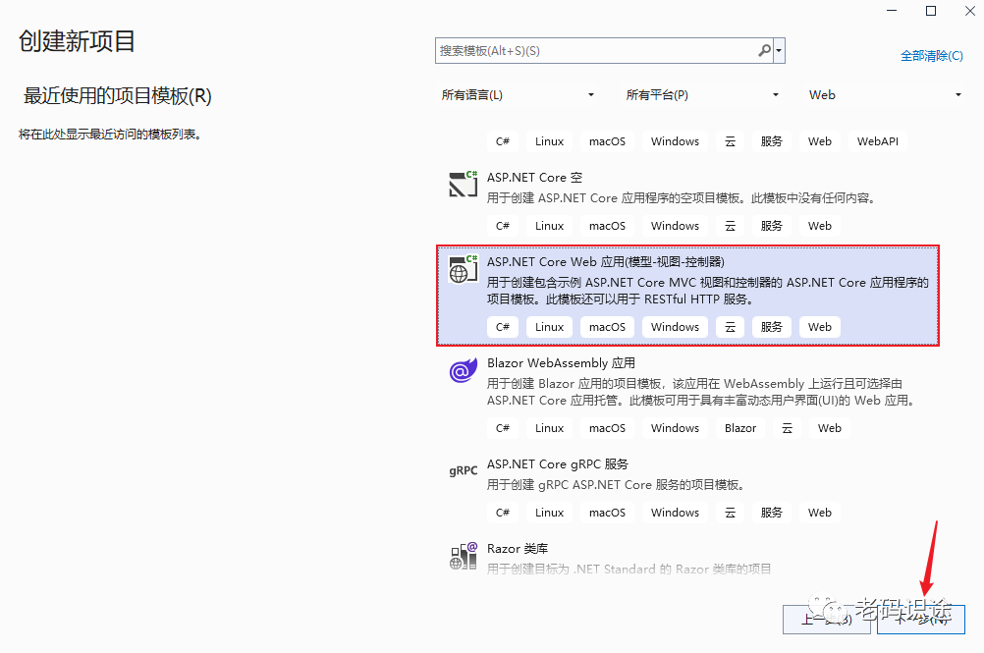This screenshot has height=653, width=984.
Task: Click the Windows tag under the MVC template
Action: click(x=675, y=327)
